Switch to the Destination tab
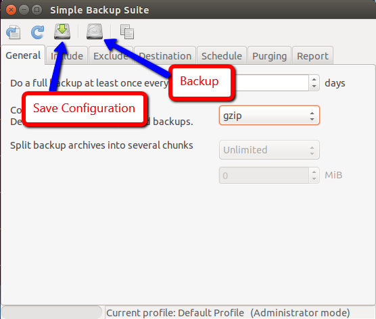 click(165, 56)
